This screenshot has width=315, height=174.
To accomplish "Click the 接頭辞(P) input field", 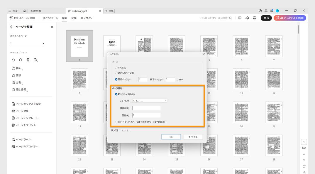I will point(146,108).
